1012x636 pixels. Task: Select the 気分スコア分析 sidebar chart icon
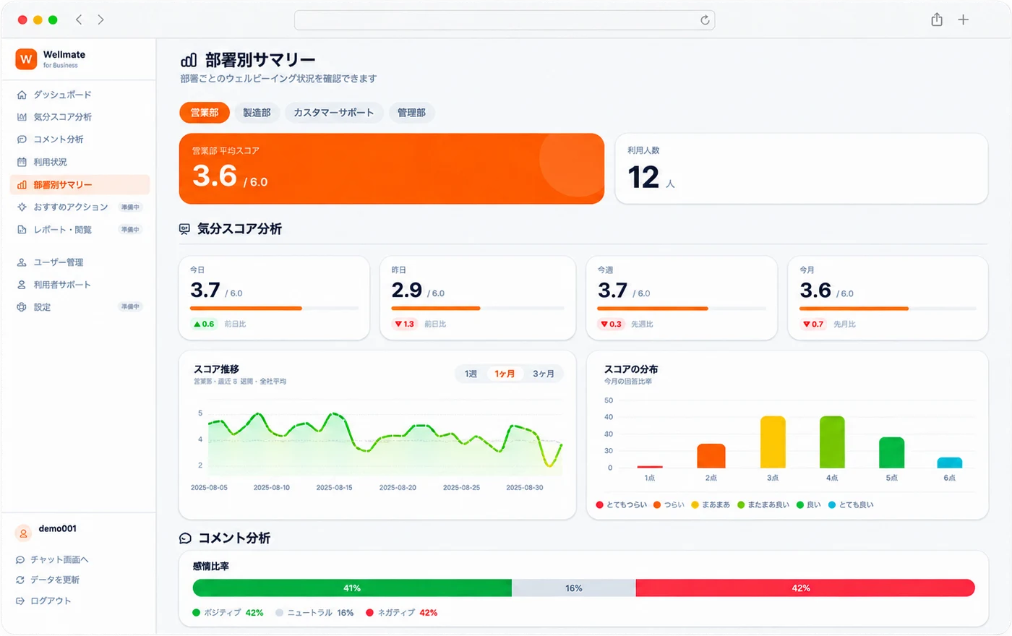22,117
